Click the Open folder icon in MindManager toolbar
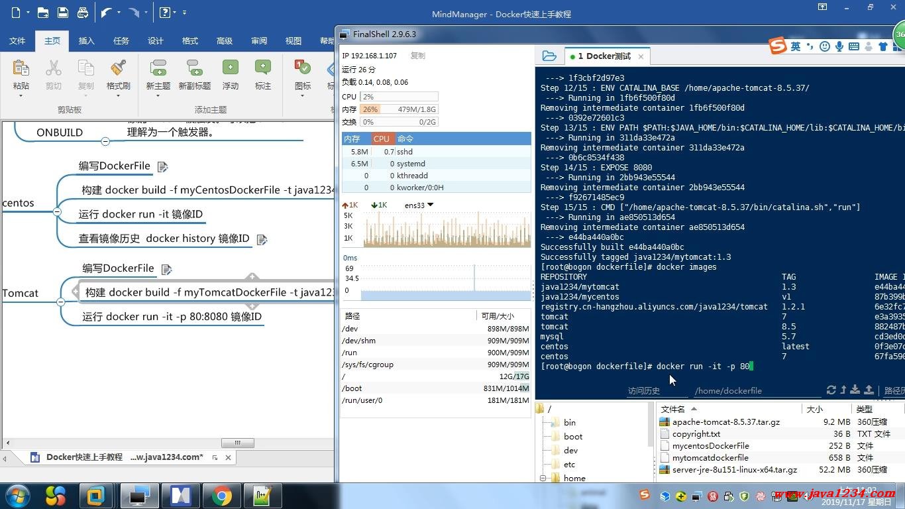905x509 pixels. 42,12
